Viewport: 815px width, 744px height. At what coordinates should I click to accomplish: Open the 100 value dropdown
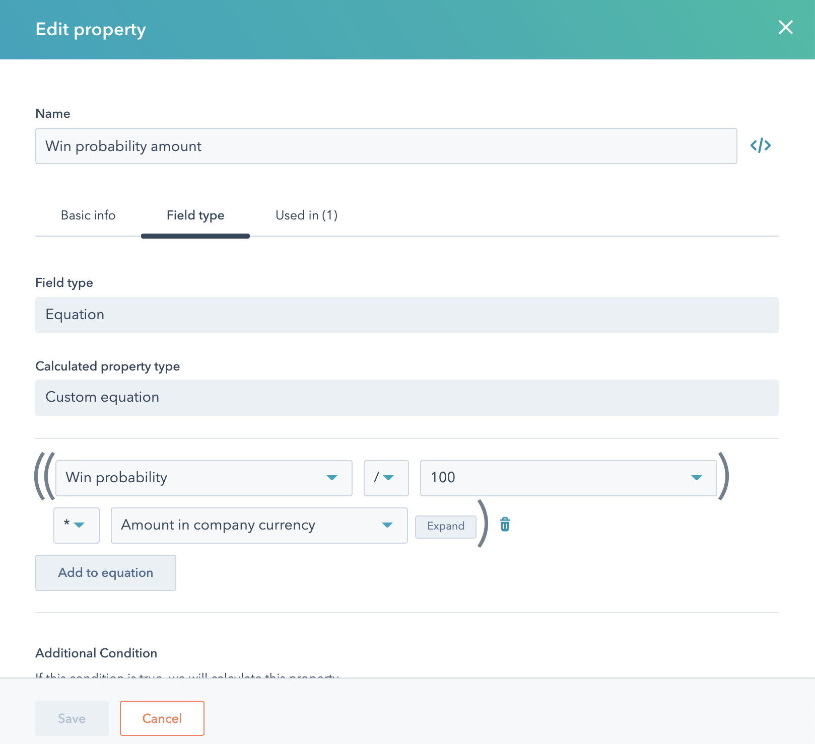[568, 478]
